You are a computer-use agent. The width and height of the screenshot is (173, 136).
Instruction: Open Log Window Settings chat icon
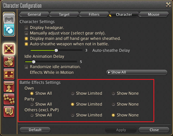pos(9,112)
